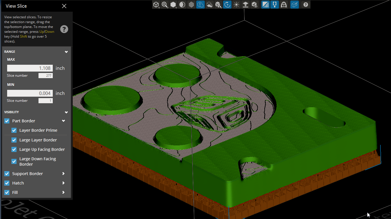The image size is (391, 219).
Task: Click the View Slice panel help icon
Action: [x=64, y=29]
